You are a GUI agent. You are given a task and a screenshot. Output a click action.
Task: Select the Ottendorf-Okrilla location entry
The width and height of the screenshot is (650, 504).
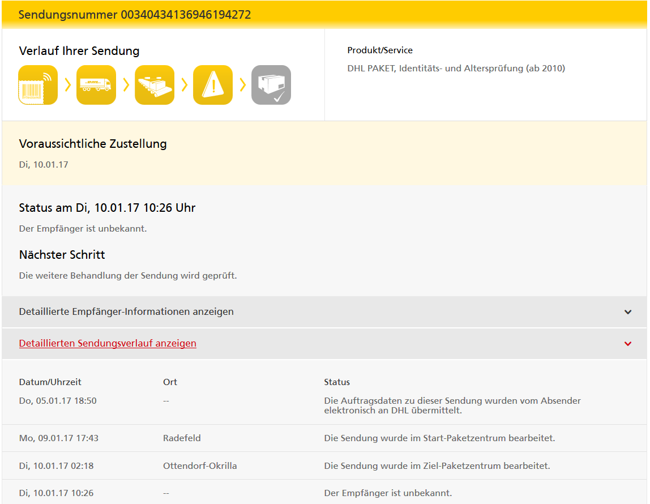(200, 465)
